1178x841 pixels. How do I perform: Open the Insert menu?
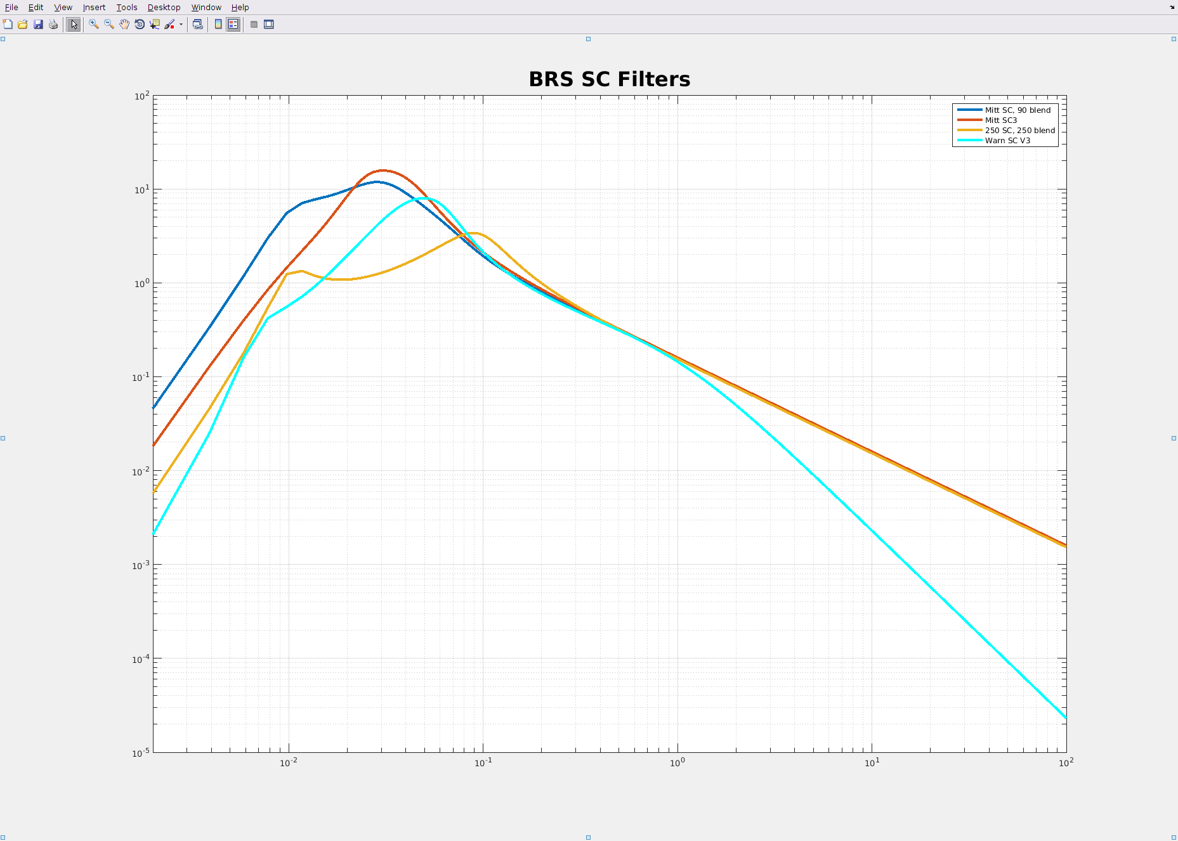point(94,7)
